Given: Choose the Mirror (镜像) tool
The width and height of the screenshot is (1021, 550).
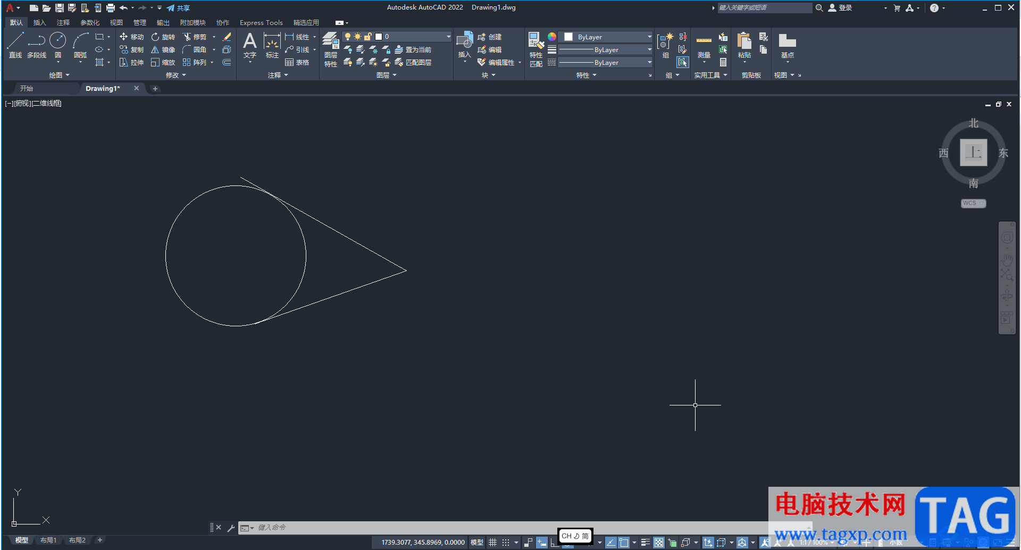Looking at the screenshot, I should point(163,49).
